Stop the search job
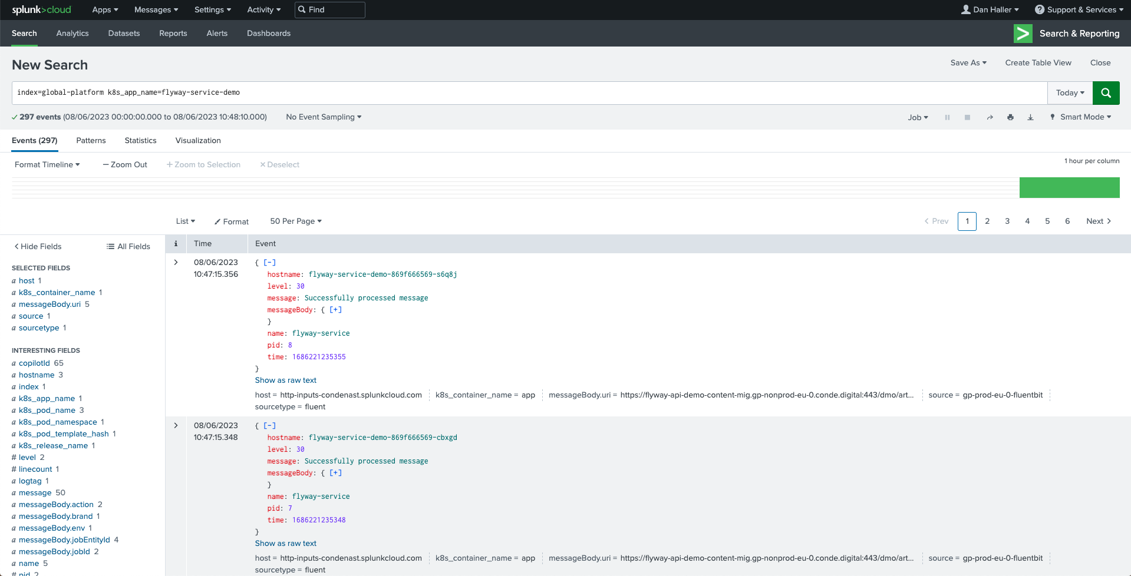Viewport: 1131px width, 576px height. click(x=967, y=117)
